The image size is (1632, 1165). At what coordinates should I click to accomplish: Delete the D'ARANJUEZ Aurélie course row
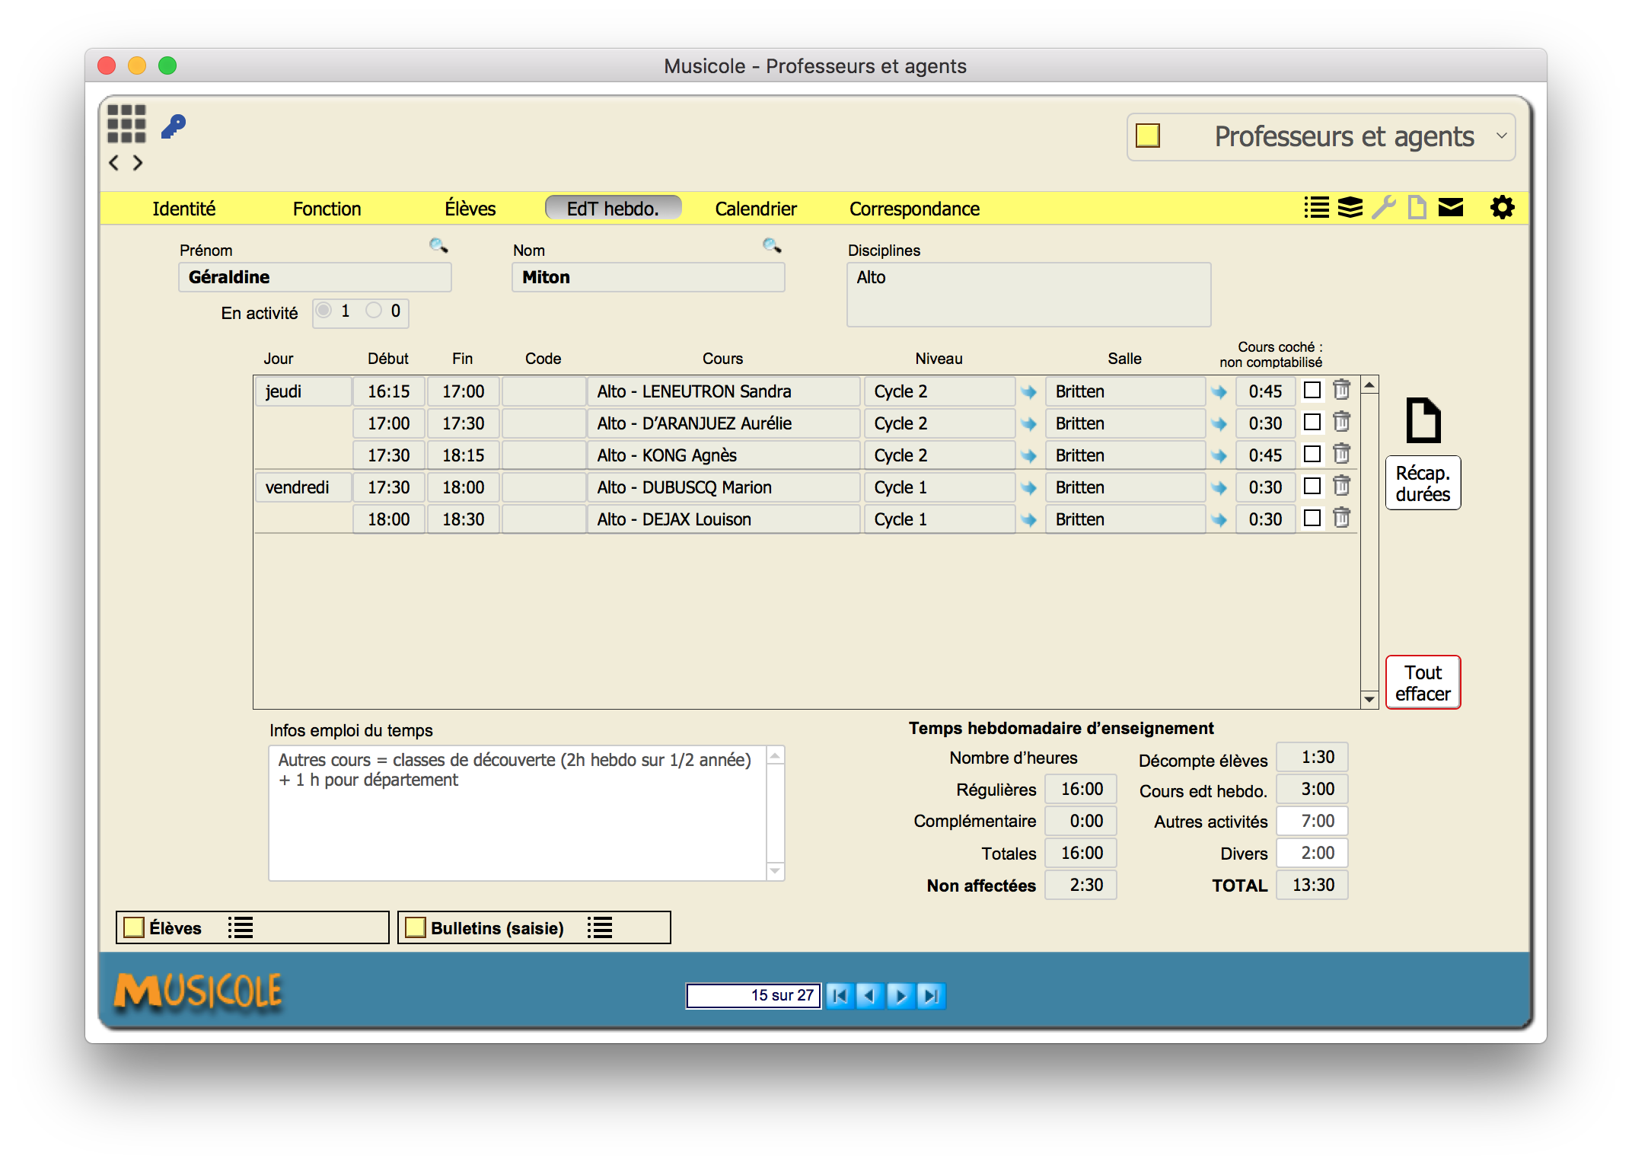pos(1342,423)
